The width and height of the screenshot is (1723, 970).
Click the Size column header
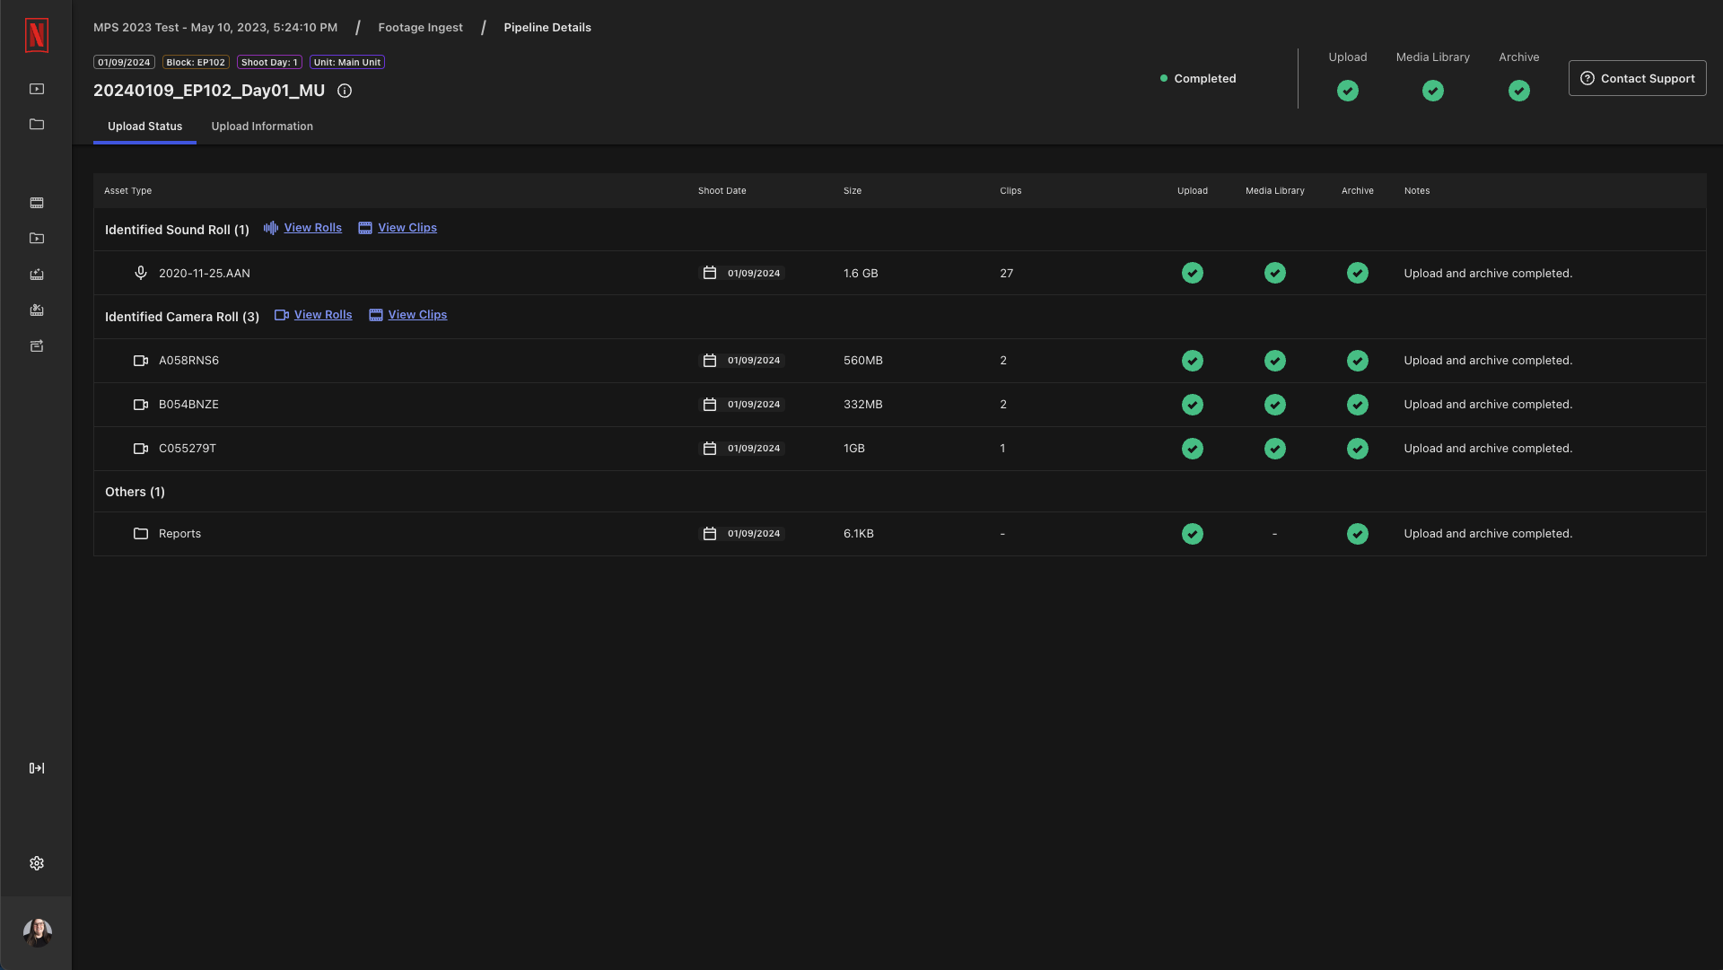(x=853, y=191)
